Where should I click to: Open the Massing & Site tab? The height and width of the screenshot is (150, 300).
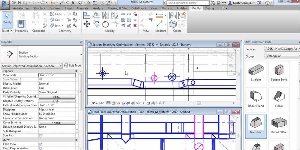pyautogui.click(x=117, y=8)
